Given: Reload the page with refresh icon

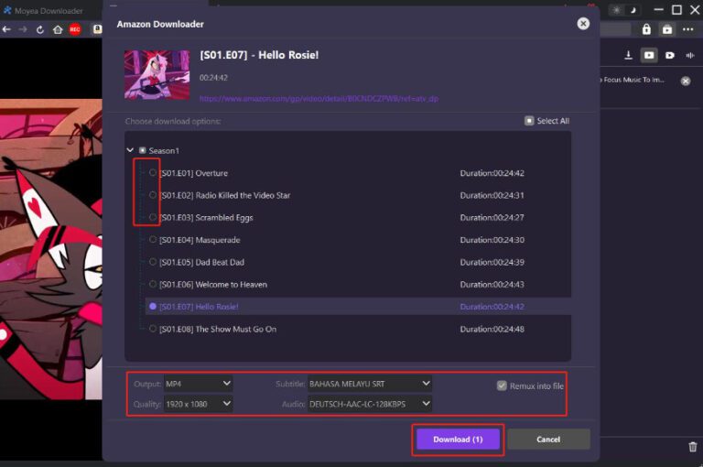Looking at the screenshot, I should [x=40, y=29].
